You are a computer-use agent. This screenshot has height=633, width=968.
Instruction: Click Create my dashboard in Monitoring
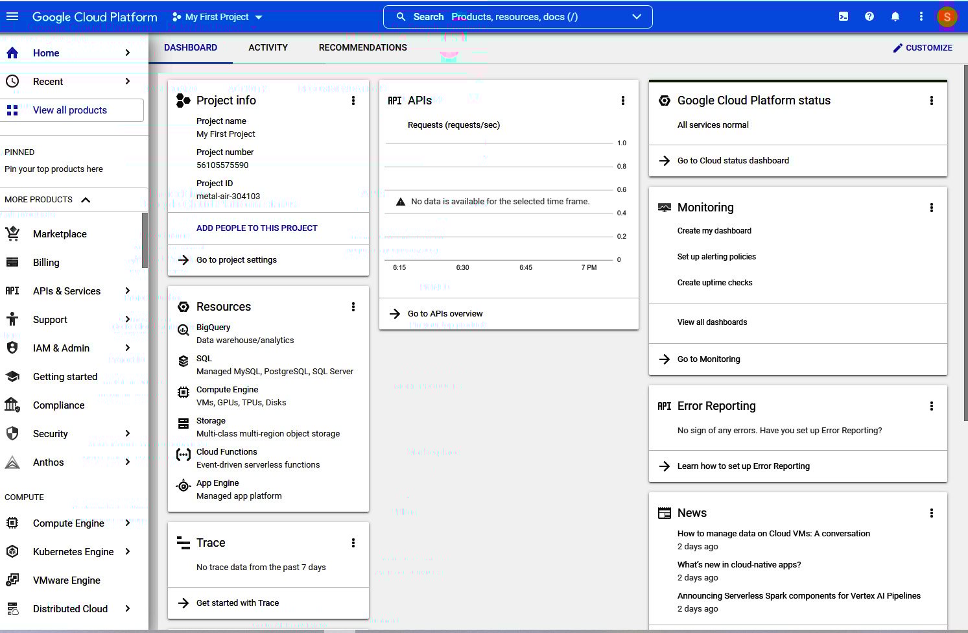click(714, 231)
